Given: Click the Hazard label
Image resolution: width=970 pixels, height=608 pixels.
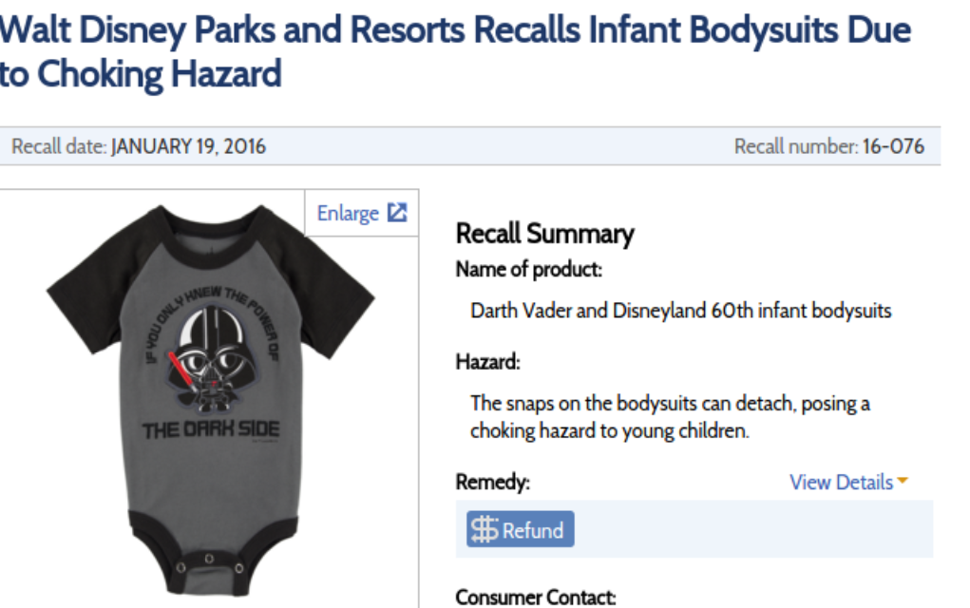Looking at the screenshot, I should click(x=487, y=362).
